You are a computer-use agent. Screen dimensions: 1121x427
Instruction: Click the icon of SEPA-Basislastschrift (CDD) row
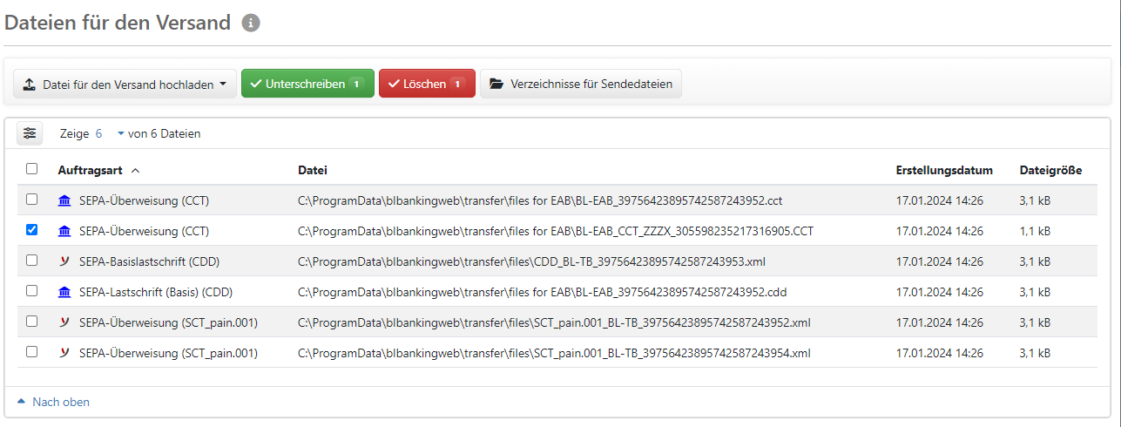pos(64,261)
